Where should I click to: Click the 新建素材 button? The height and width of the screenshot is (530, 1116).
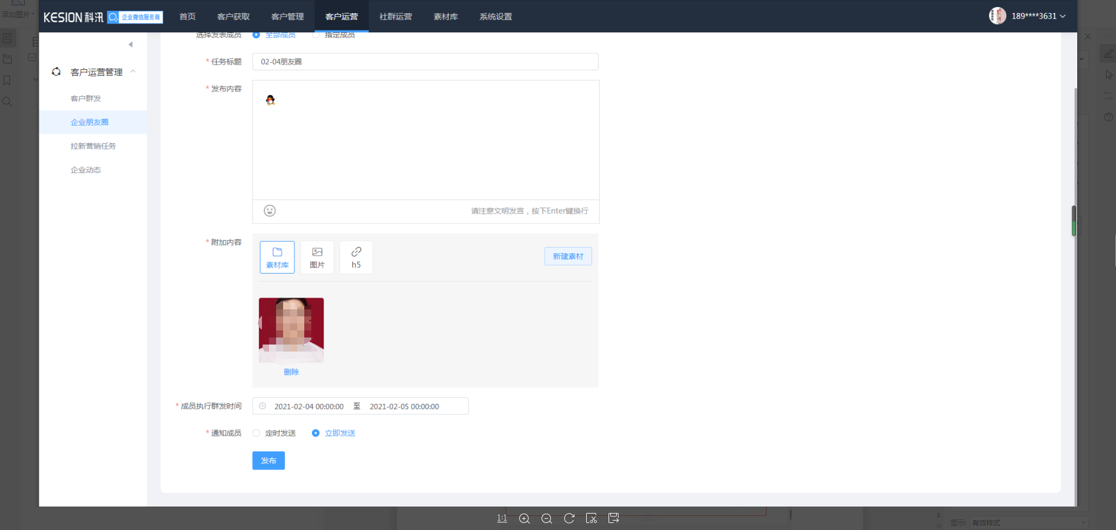click(x=567, y=256)
